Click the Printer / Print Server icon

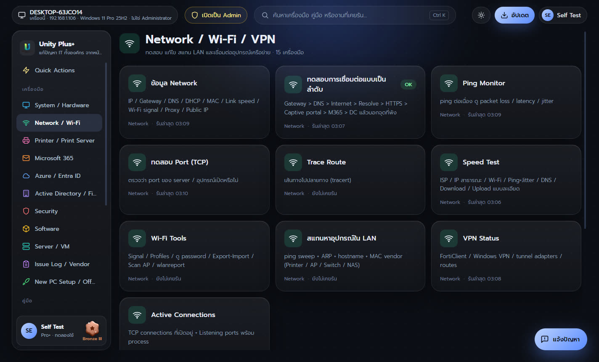pos(26,140)
